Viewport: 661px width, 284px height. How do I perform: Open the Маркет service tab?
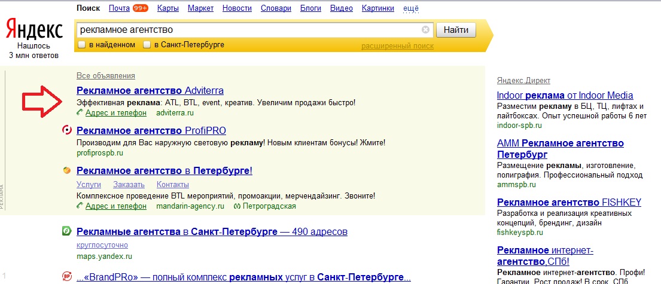click(200, 8)
